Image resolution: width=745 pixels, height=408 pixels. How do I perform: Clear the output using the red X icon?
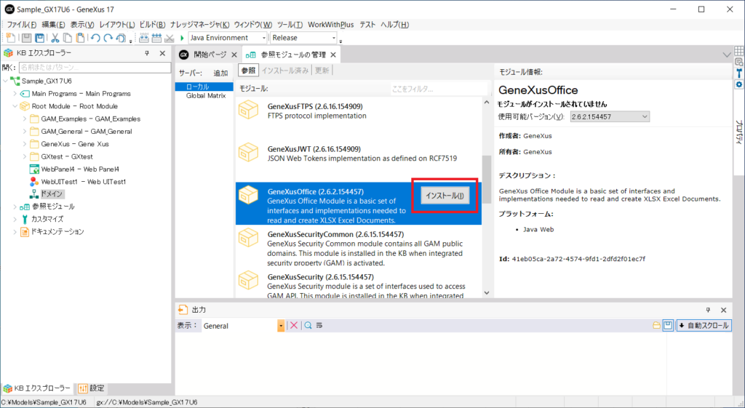(294, 325)
